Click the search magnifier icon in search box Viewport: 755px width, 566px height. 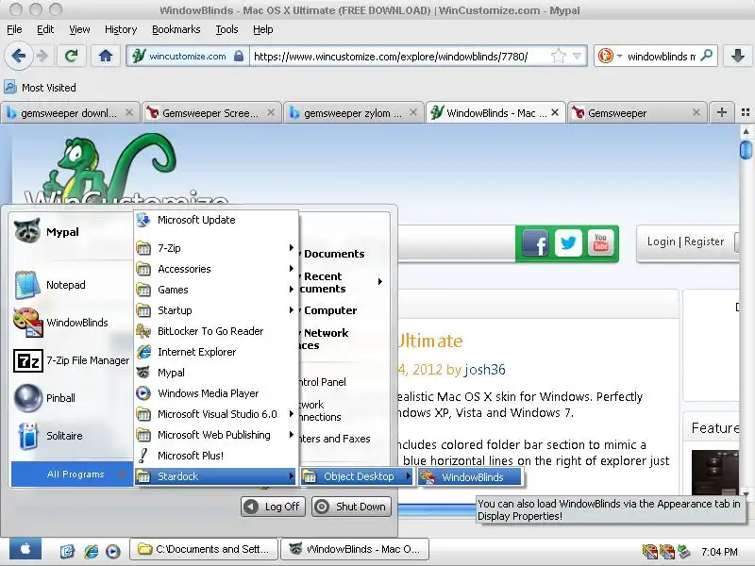click(707, 56)
